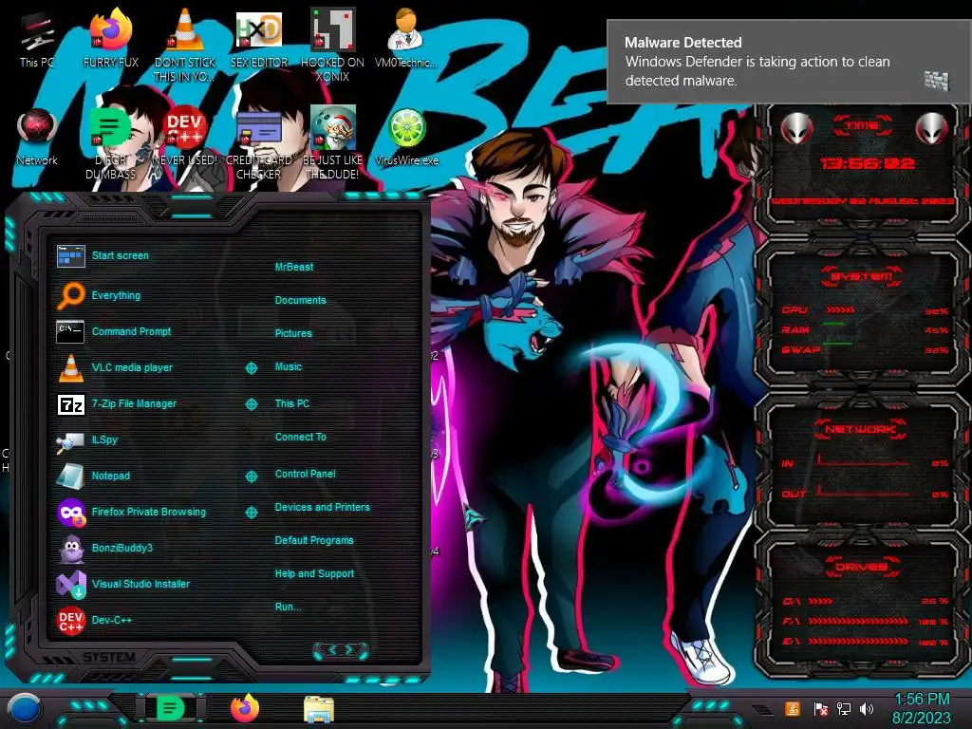Image resolution: width=972 pixels, height=729 pixels.
Task: Open Pictures from start menu
Action: coord(293,333)
